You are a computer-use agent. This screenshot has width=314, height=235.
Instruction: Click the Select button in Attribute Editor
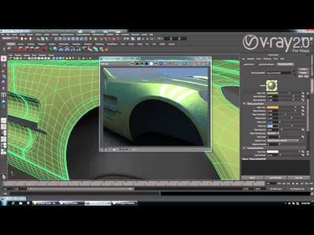(252, 178)
